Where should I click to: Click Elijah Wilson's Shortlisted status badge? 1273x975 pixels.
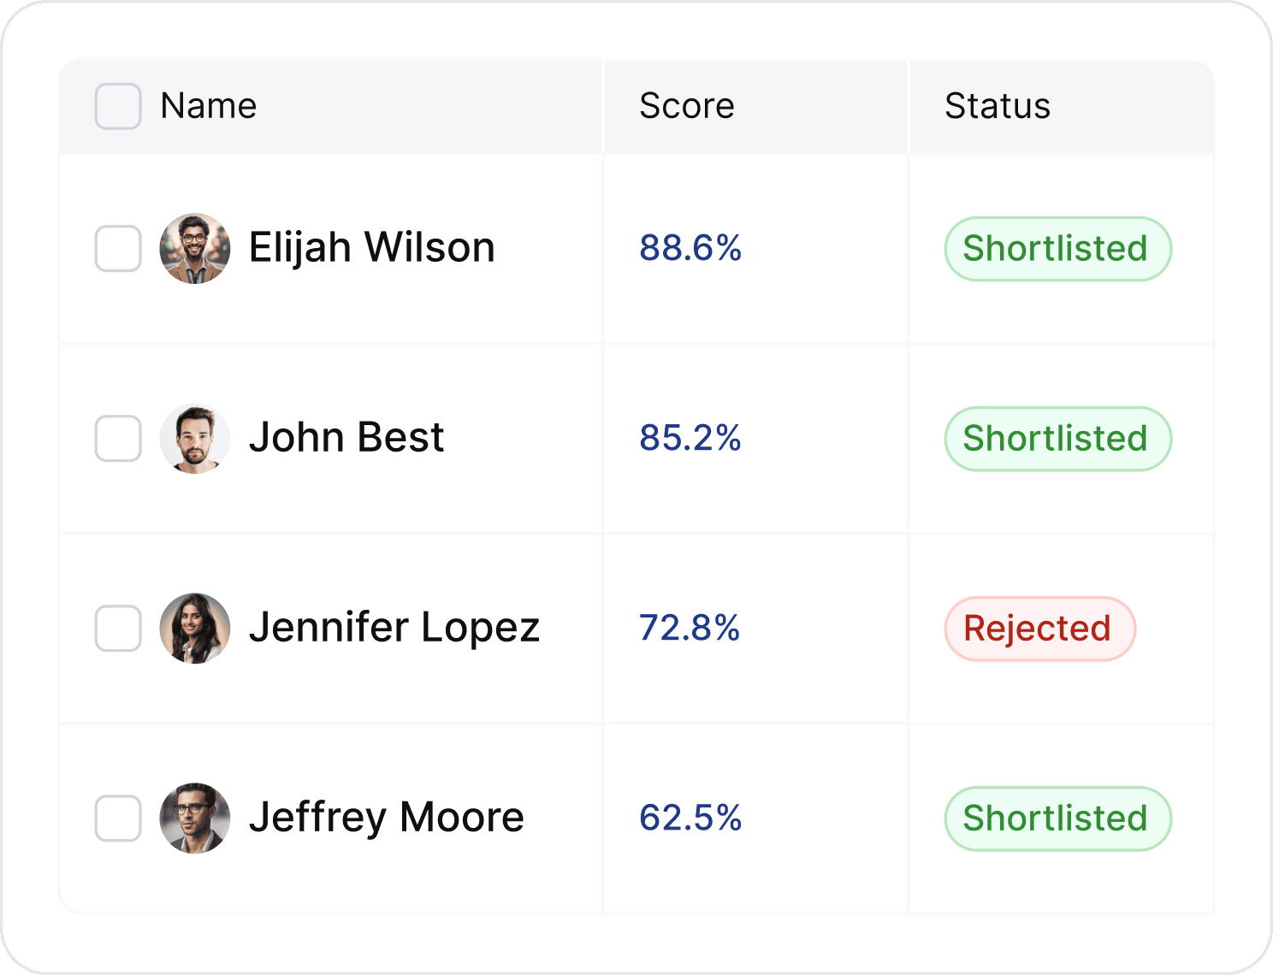pos(1057,249)
